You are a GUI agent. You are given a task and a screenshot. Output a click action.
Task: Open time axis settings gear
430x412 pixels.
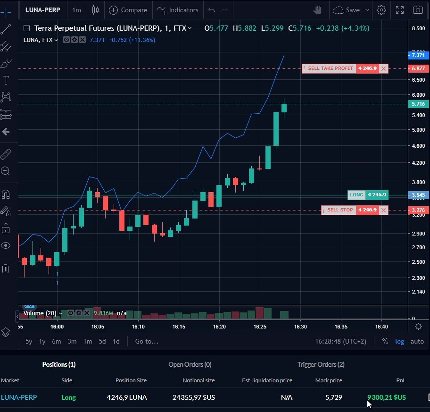419,327
